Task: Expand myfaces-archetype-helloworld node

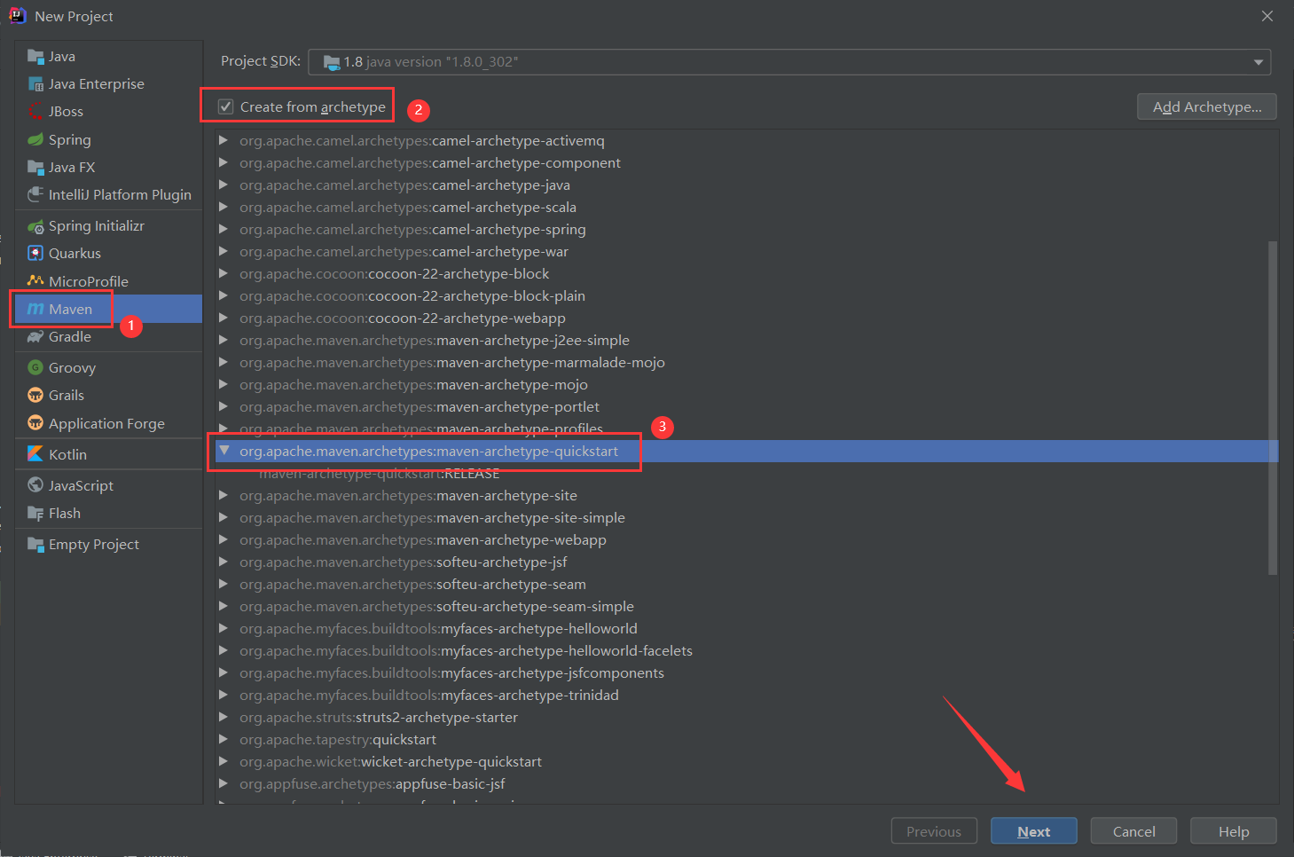Action: click(224, 628)
